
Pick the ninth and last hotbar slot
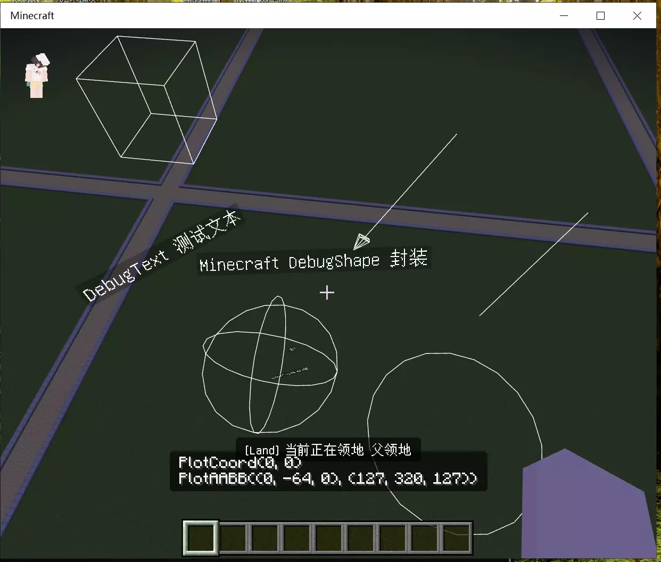[456, 538]
